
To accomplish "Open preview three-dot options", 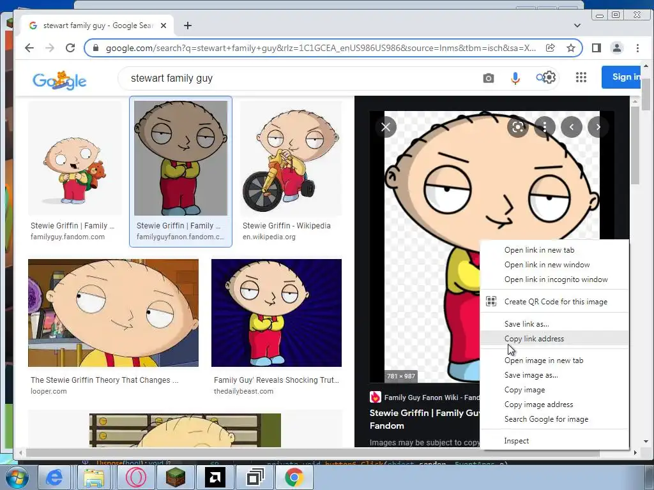I will coord(544,127).
